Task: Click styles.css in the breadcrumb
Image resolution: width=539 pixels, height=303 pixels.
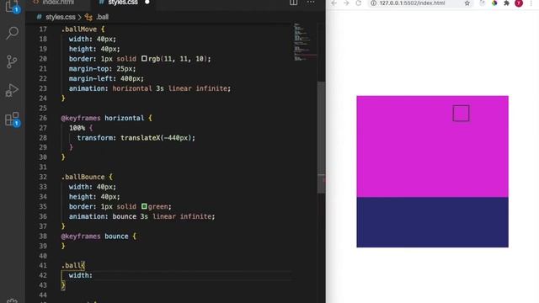Action: [x=61, y=17]
